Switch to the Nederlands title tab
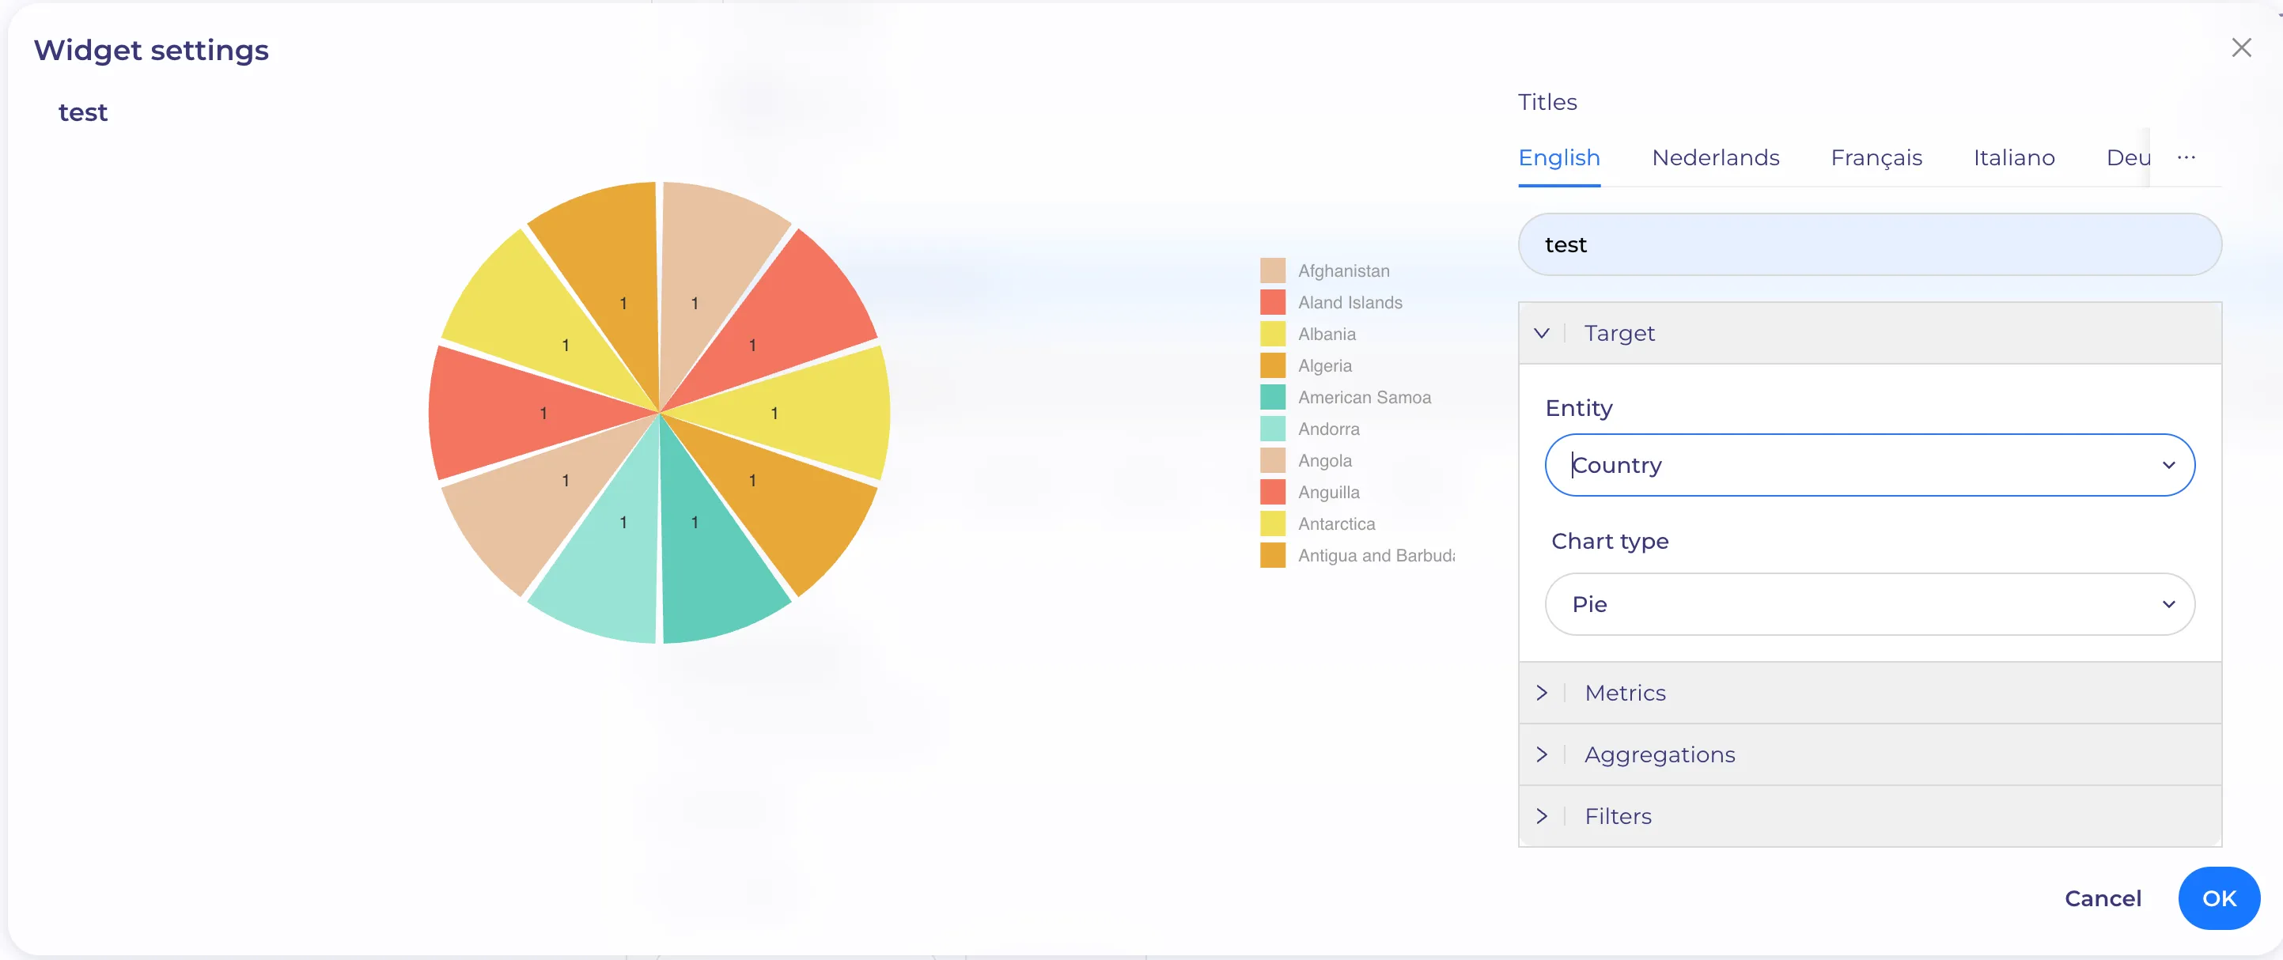This screenshot has height=960, width=2283. coord(1715,157)
